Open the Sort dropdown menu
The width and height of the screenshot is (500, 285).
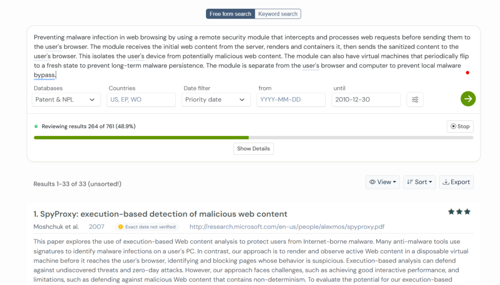pos(419,182)
